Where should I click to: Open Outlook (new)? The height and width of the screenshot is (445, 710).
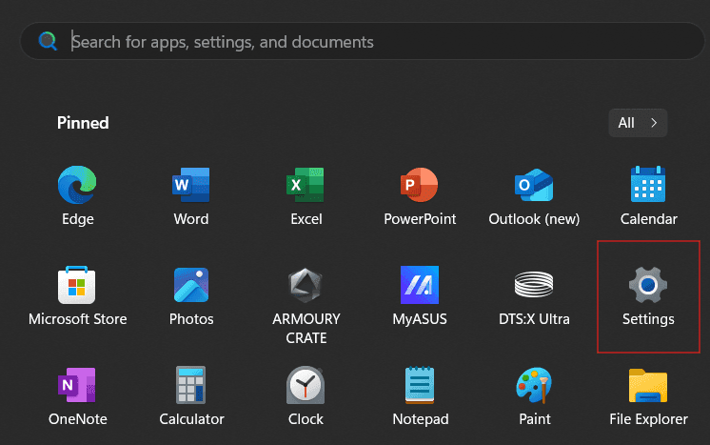(x=534, y=195)
